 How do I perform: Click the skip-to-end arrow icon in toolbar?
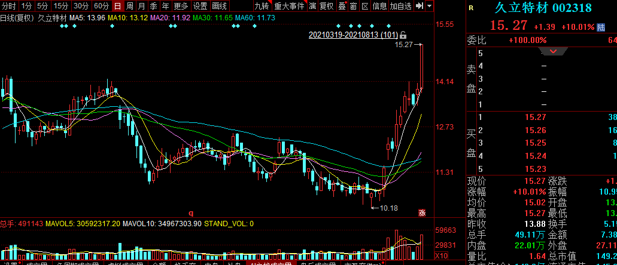point(421,6)
